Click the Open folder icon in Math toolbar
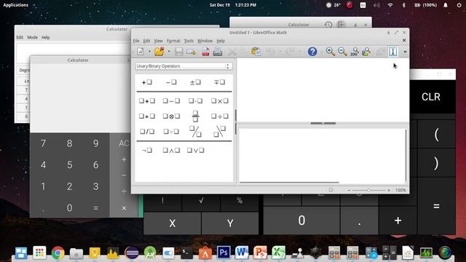 coord(159,52)
